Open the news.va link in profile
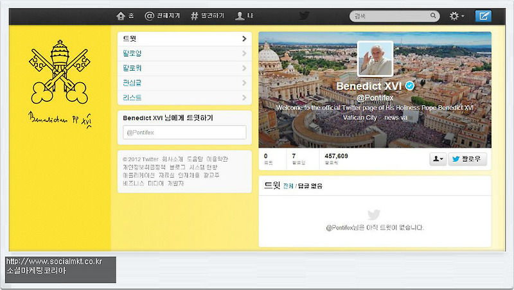Screen dimensions: 514x290 396,117
